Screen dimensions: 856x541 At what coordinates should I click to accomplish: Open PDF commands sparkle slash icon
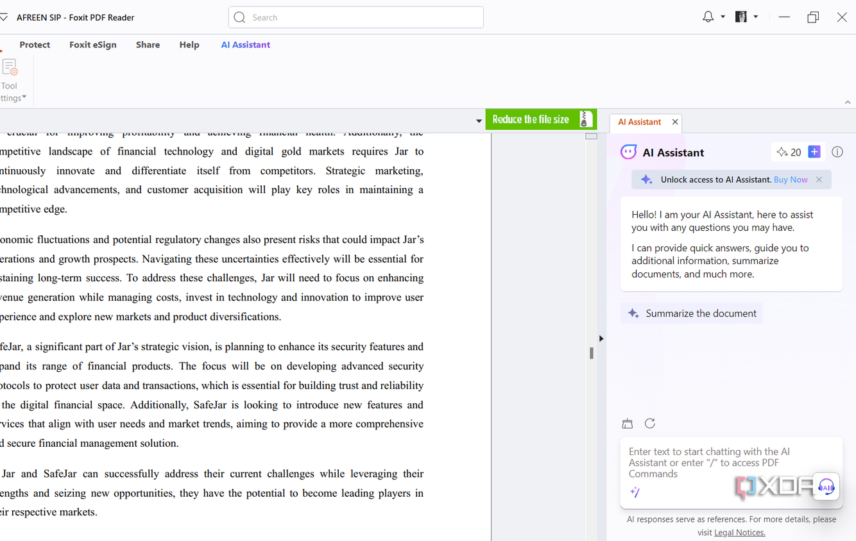(635, 492)
